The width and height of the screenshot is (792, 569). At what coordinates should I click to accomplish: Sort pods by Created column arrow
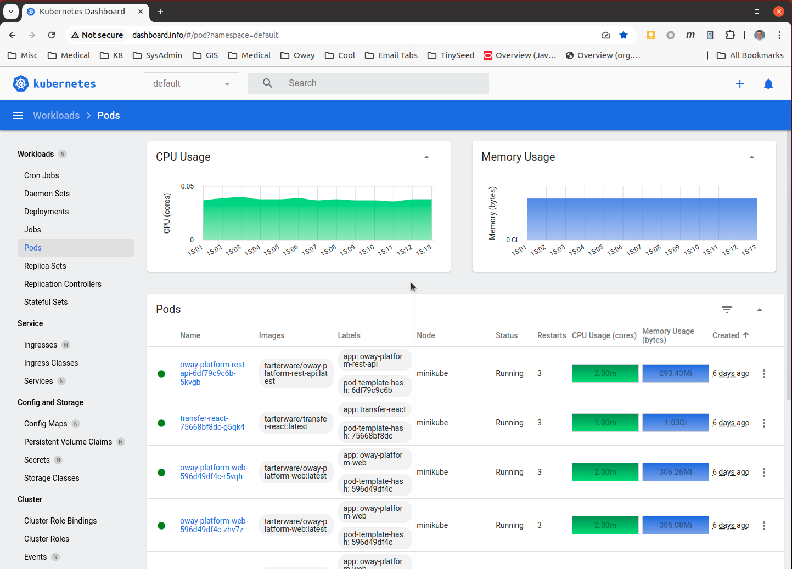(745, 335)
